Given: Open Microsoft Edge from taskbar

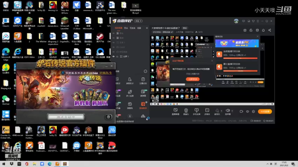Looking at the screenshot, I should [50, 164].
